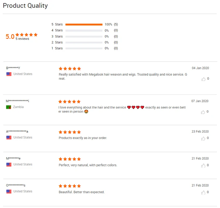This screenshot has width=220, height=208.
Task: Click the star rating of Megalook review
Action: 70,68
